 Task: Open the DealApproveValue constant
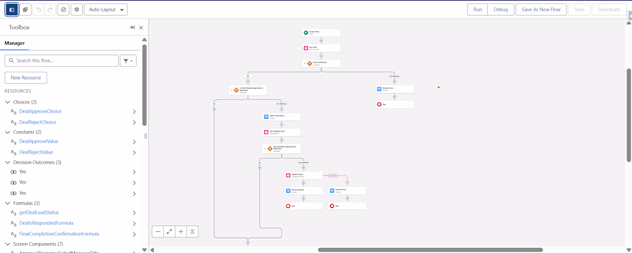(38, 141)
